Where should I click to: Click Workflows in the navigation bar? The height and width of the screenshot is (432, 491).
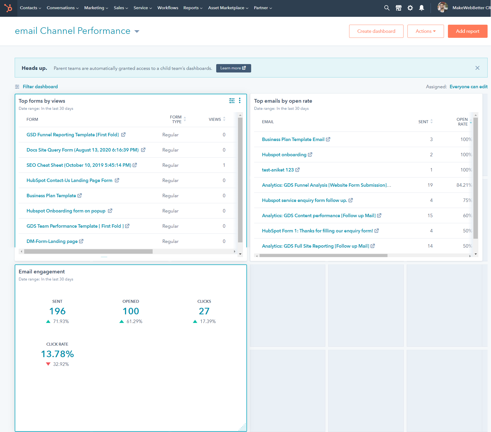pos(168,8)
